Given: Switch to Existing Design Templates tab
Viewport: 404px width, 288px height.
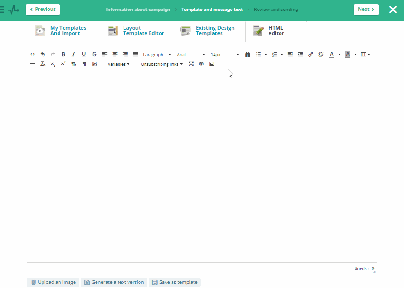Looking at the screenshot, I should pos(208,31).
